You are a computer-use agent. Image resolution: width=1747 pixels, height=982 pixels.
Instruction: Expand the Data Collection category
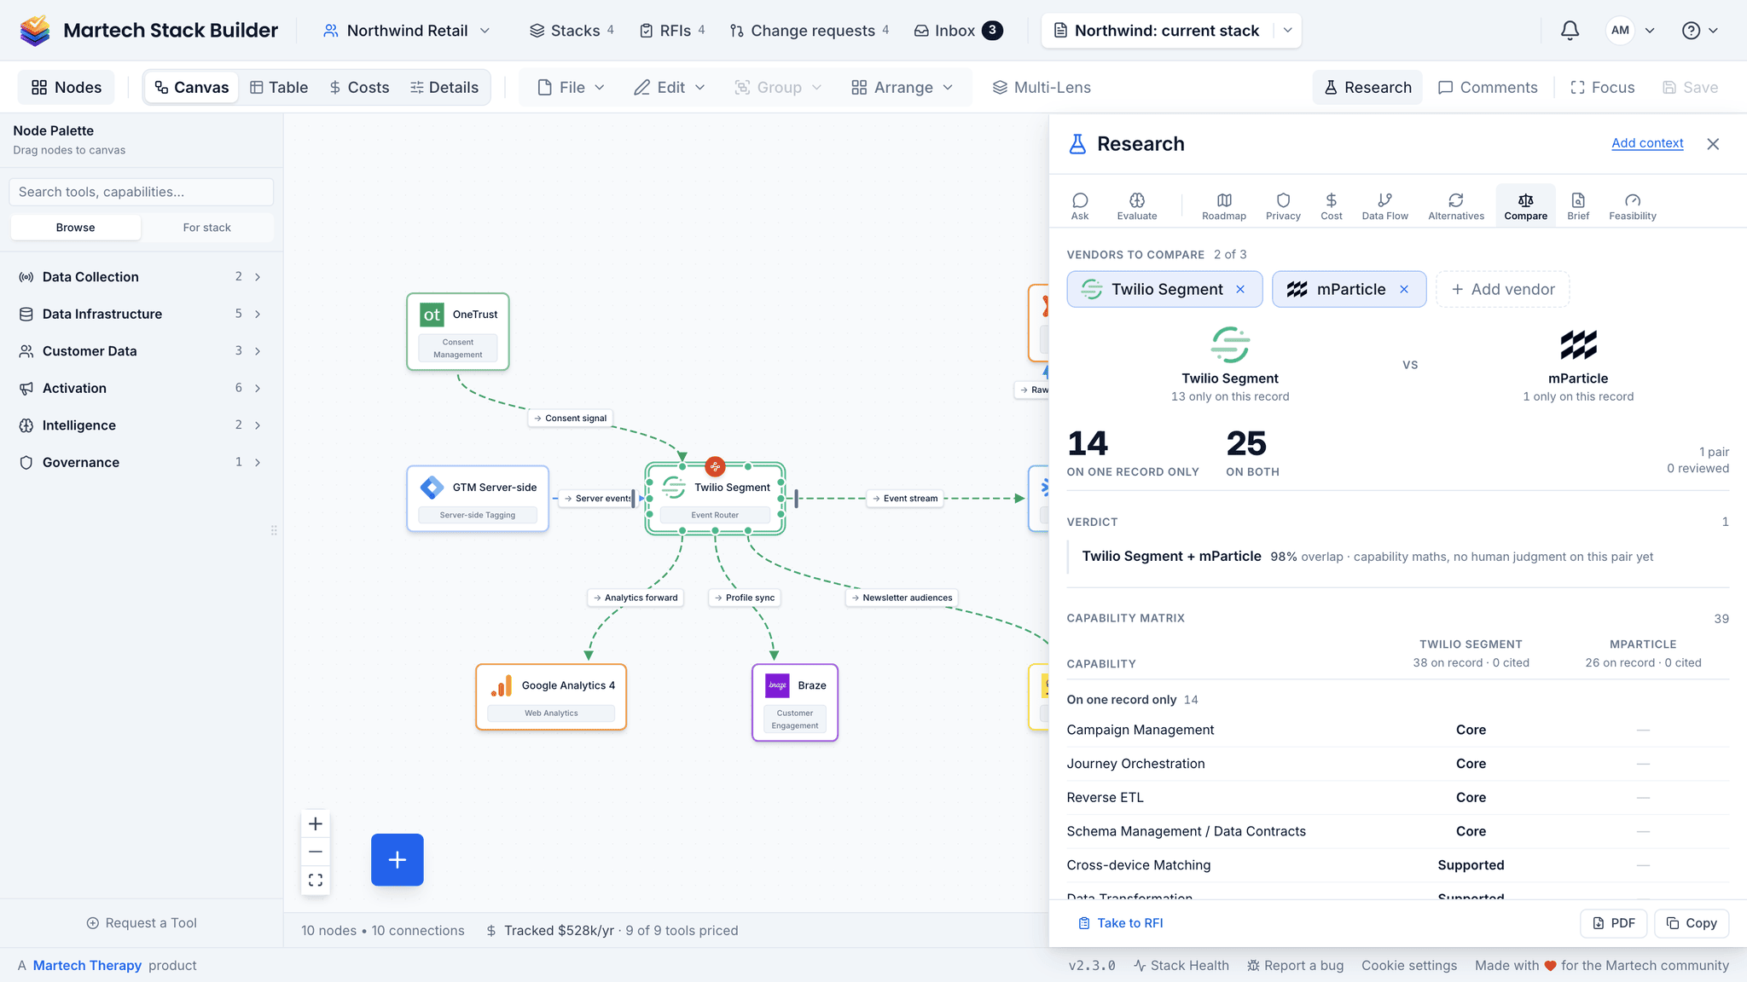pos(141,277)
